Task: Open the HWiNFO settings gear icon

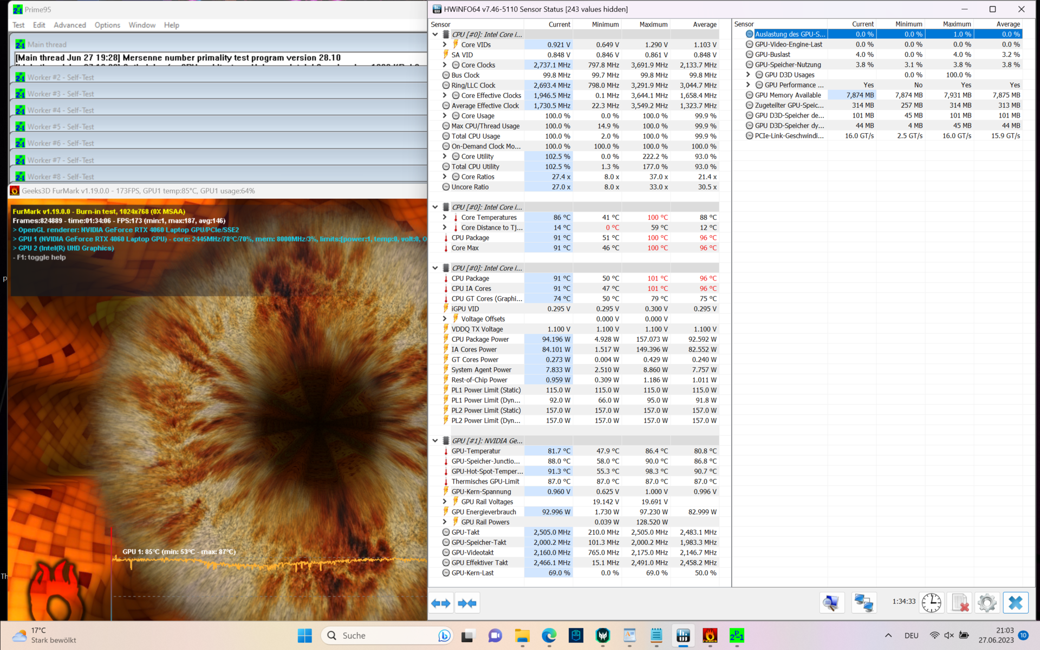Action: [987, 603]
